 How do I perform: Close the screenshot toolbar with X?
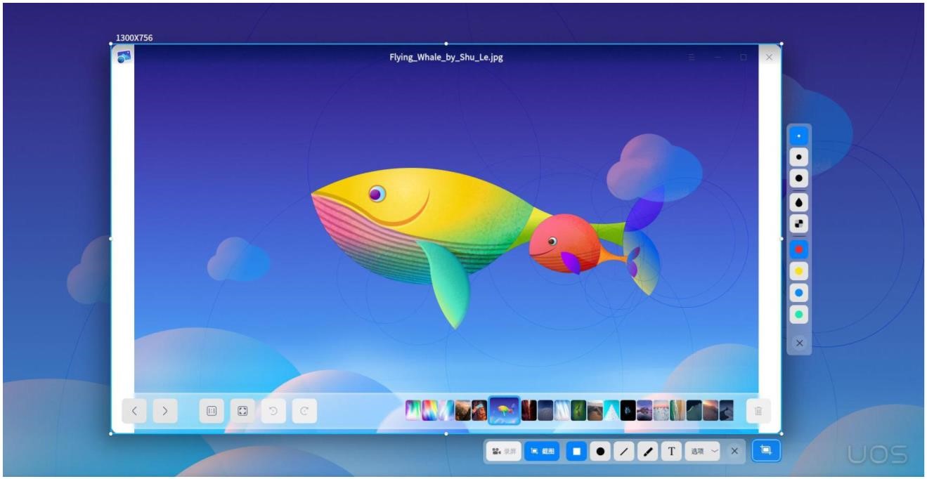point(734,452)
